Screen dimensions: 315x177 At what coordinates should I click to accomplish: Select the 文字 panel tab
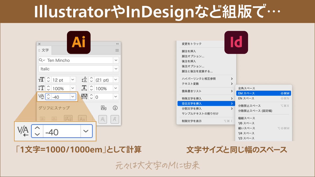[x=44, y=50]
